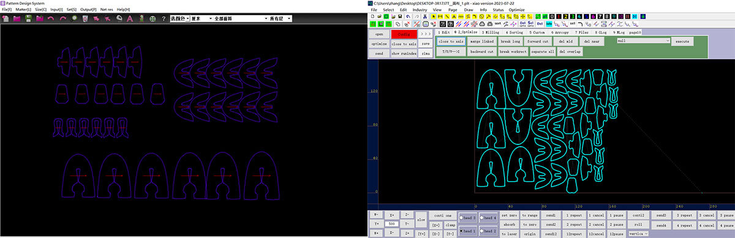735x238 pixels.
Task: Click the 500 step value field
Action: point(391,224)
